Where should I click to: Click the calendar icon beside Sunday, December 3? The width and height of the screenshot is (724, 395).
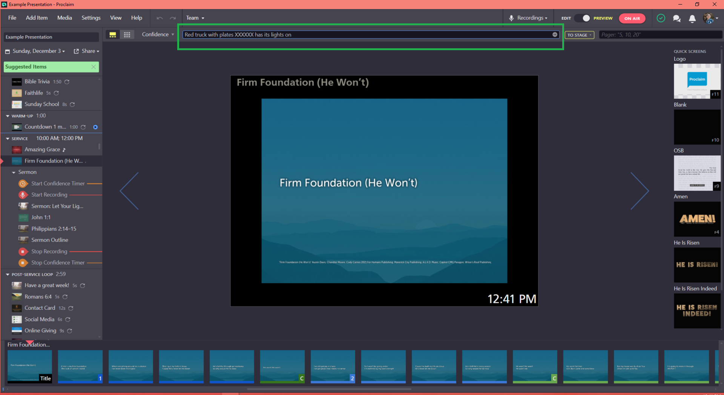pyautogui.click(x=7, y=51)
